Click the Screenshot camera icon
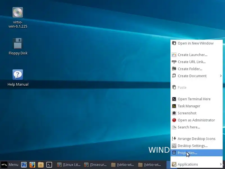Screen dimensions: 225x169 point(174,113)
